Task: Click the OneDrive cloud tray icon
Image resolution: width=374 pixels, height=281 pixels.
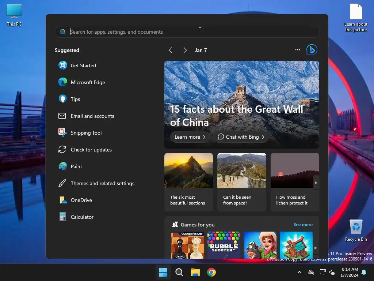Action: coord(311,272)
